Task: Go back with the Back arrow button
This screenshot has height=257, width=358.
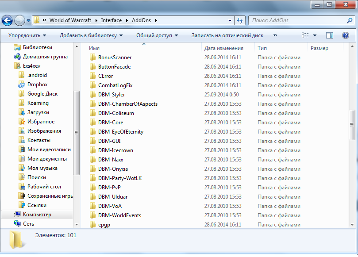Action: tap(8, 20)
